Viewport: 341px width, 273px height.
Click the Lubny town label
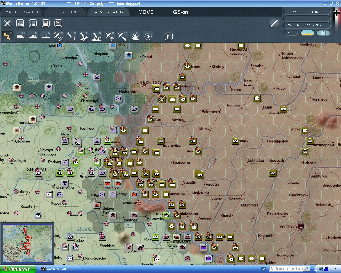(216, 198)
